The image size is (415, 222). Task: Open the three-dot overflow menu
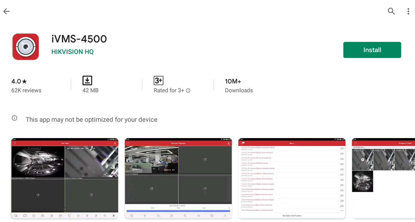408,11
